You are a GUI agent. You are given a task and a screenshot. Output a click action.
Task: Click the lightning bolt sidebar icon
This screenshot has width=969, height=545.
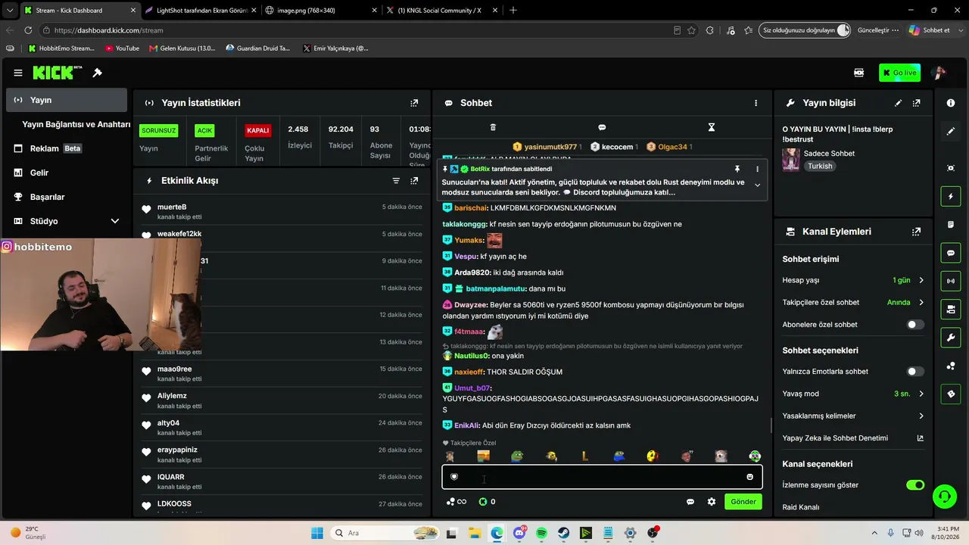[x=952, y=197]
